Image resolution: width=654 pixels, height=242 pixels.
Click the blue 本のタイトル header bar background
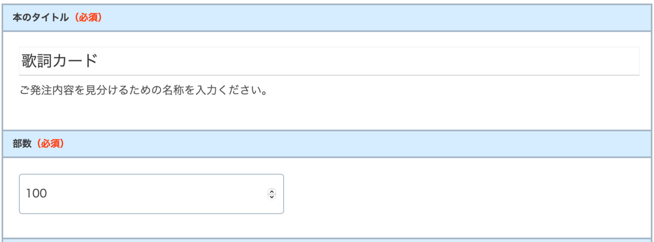coord(358,17)
